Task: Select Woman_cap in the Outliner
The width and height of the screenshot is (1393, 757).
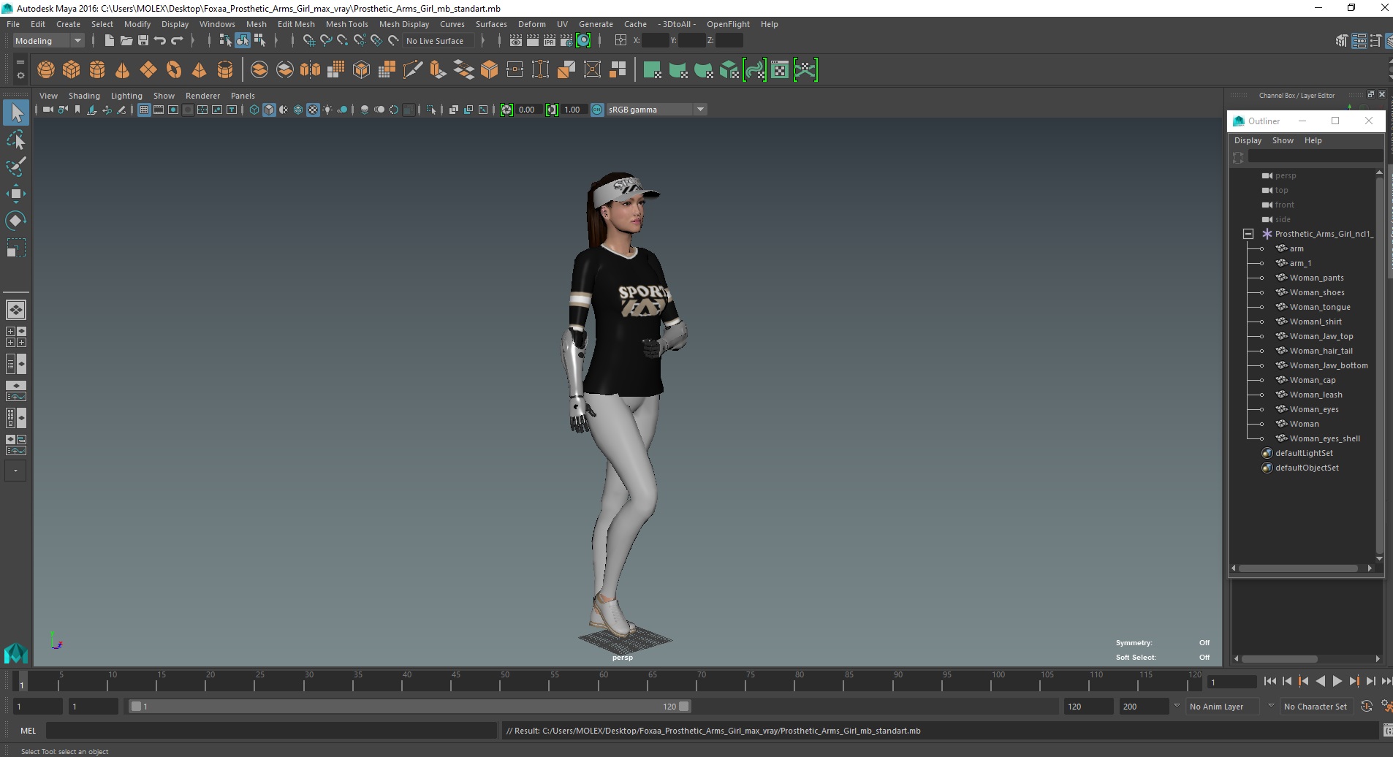Action: click(x=1312, y=380)
